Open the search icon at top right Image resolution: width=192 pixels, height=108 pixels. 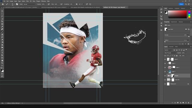click(186, 4)
